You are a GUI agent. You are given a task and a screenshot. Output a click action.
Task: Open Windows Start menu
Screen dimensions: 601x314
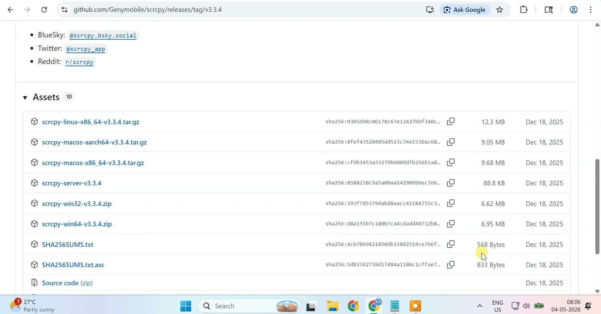[x=186, y=306]
